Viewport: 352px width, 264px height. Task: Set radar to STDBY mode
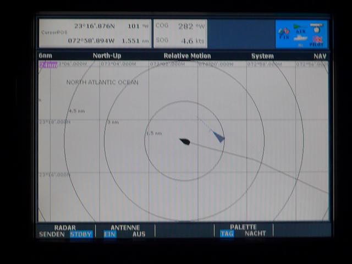tap(81, 234)
